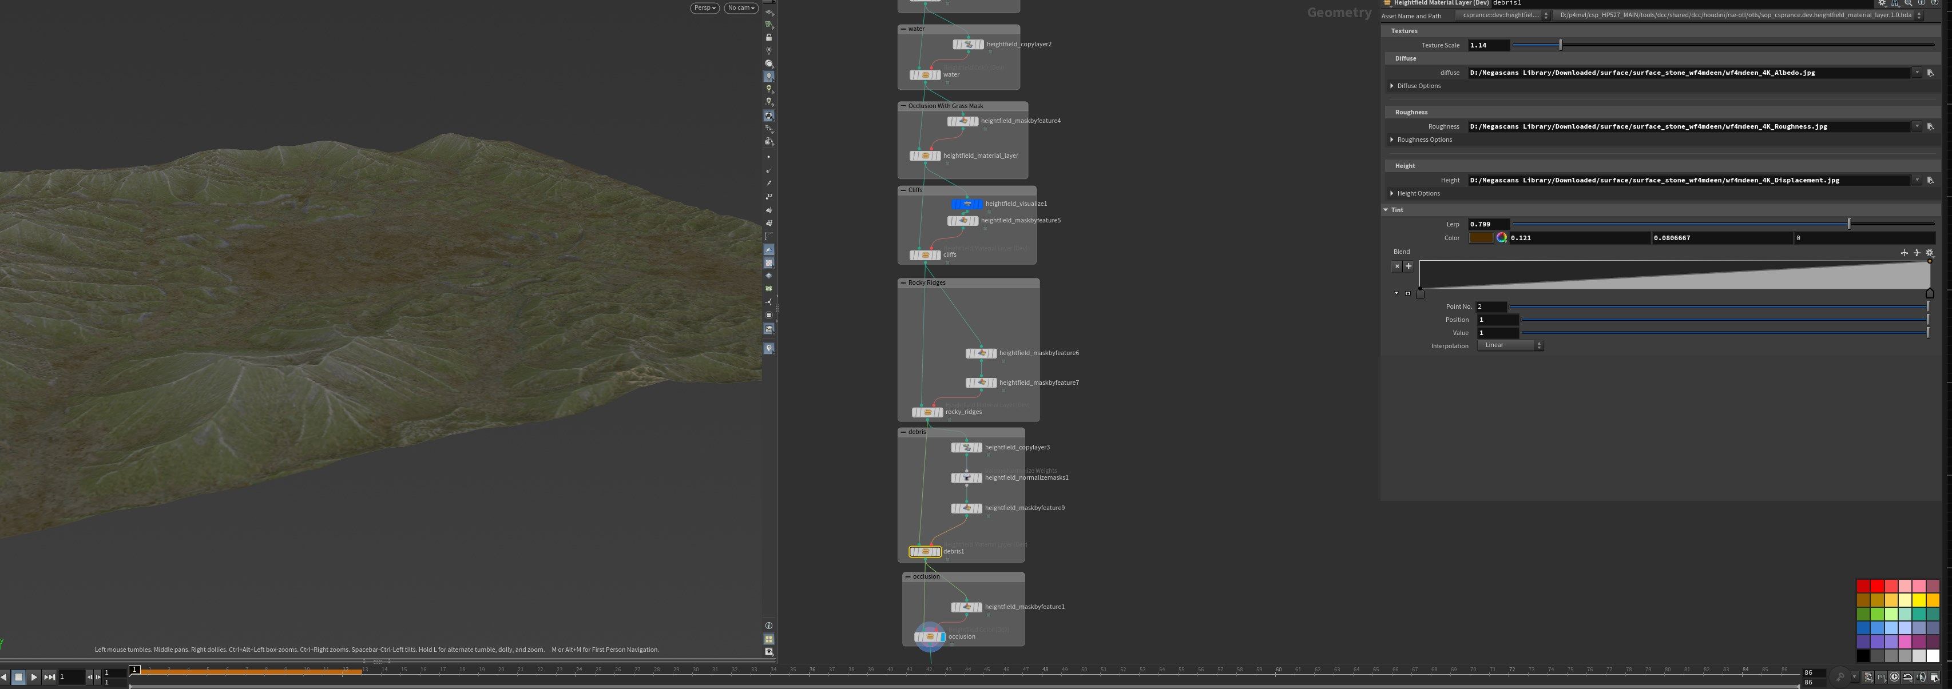
Task: Open the No cam camera dropdown
Action: 740,7
